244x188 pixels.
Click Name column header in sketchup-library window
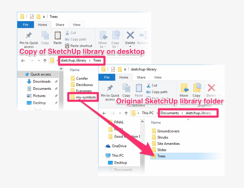click(156, 123)
